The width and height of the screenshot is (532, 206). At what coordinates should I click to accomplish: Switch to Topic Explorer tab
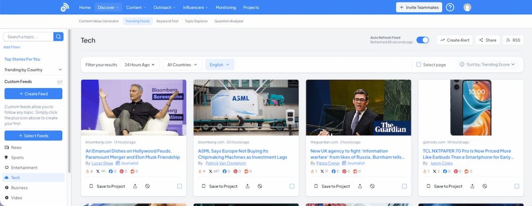point(196,21)
